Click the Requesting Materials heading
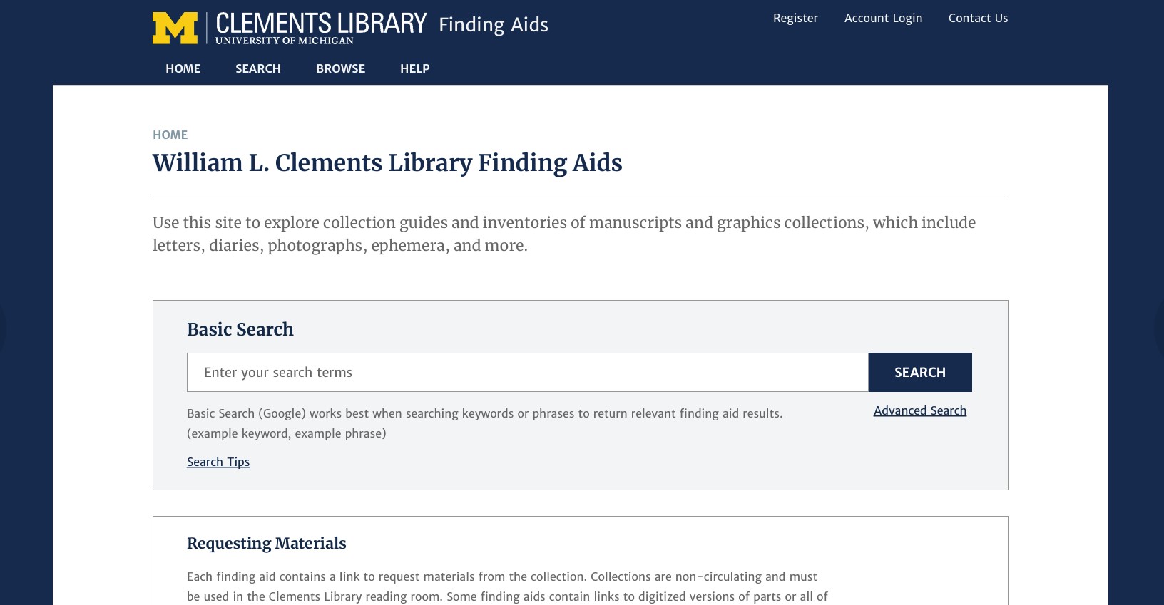The image size is (1164, 605). 266,543
